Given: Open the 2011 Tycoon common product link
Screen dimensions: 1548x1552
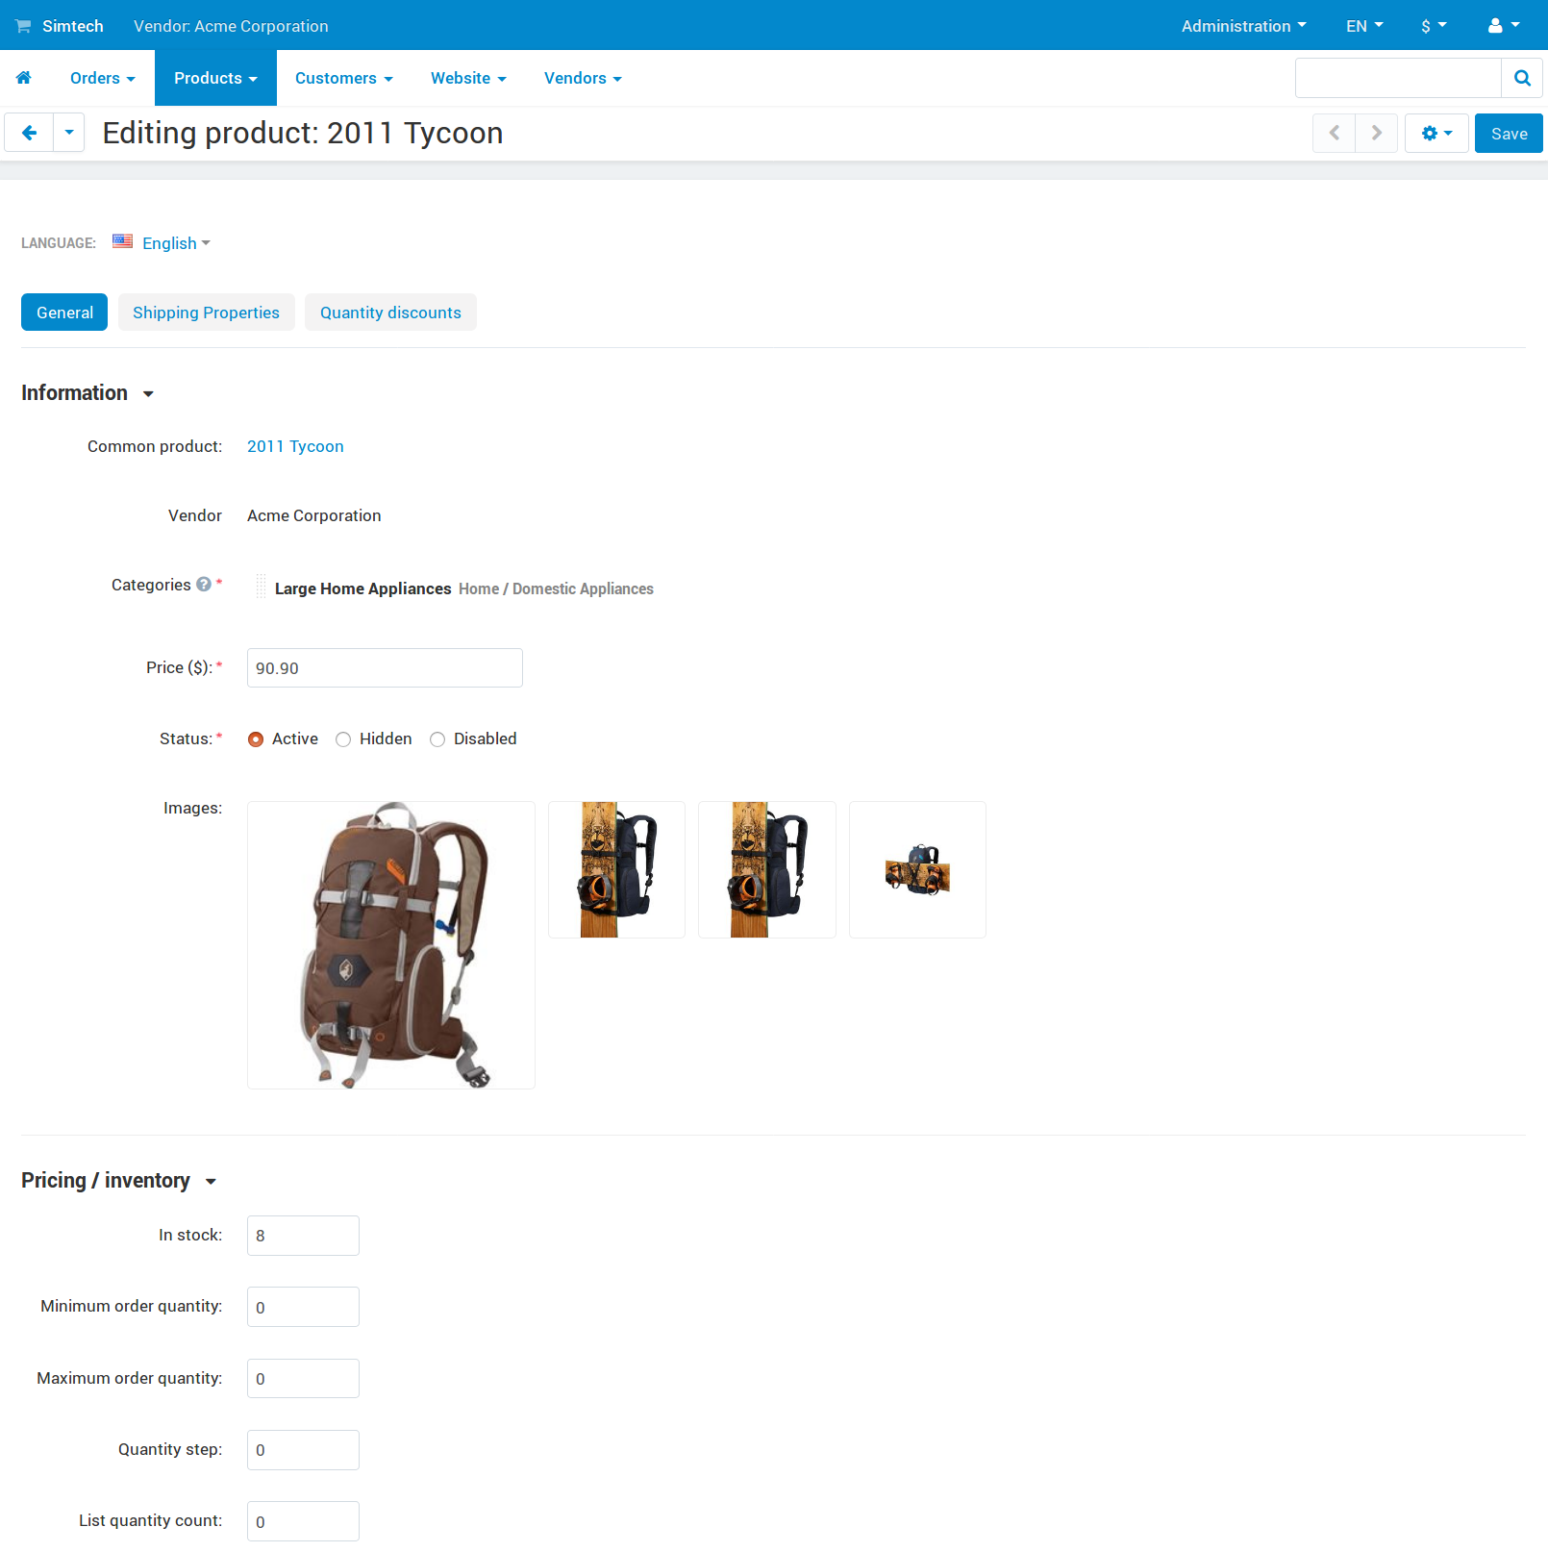Looking at the screenshot, I should point(295,446).
